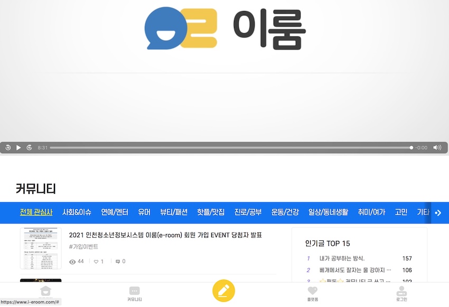The width and height of the screenshot is (449, 307).
Task: Open 로그인 from bottom navigation
Action: point(401,294)
